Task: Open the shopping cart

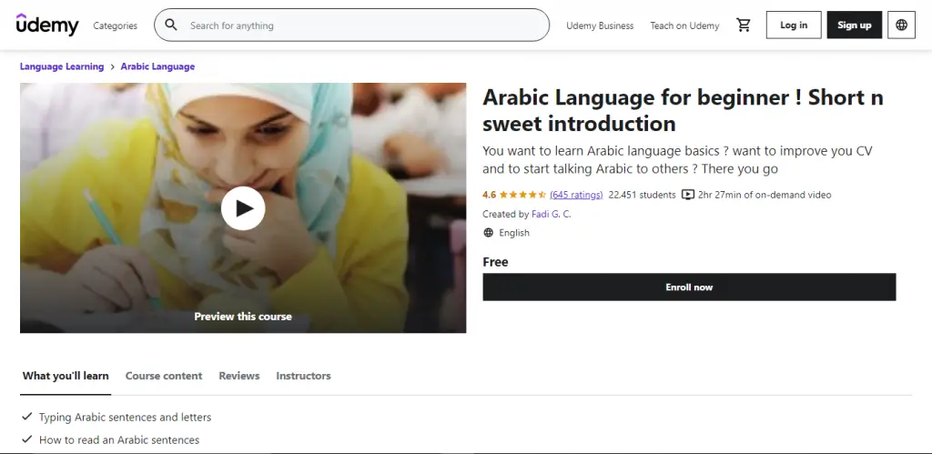Action: [744, 25]
